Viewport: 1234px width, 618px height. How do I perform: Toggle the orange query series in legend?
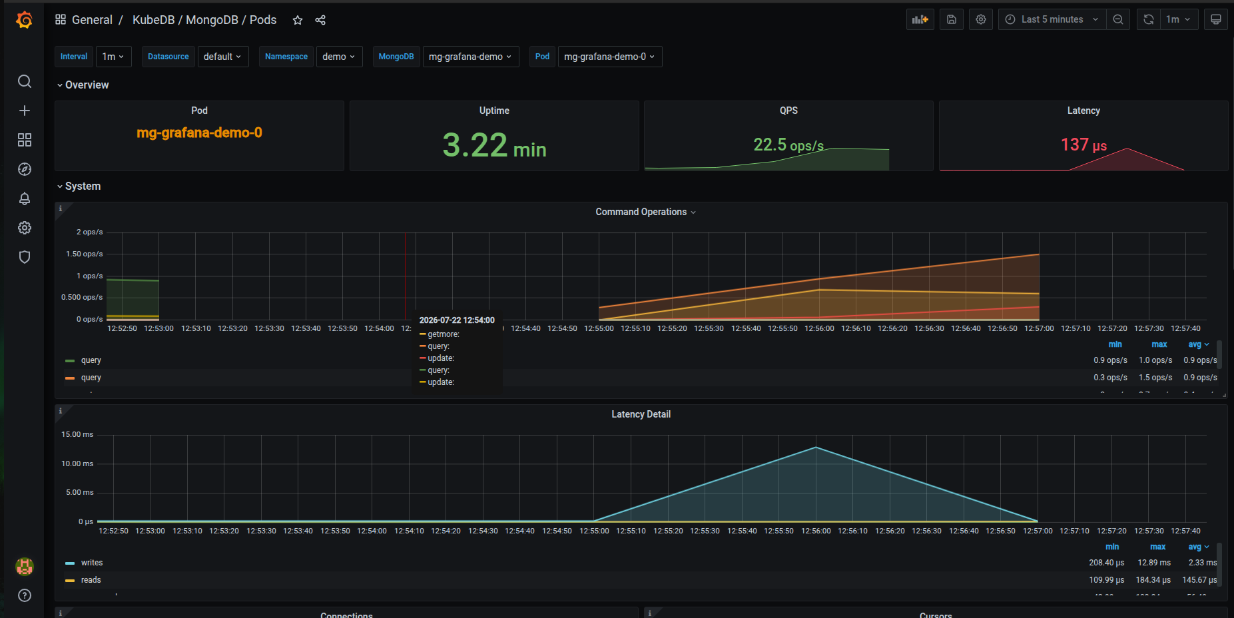91,378
